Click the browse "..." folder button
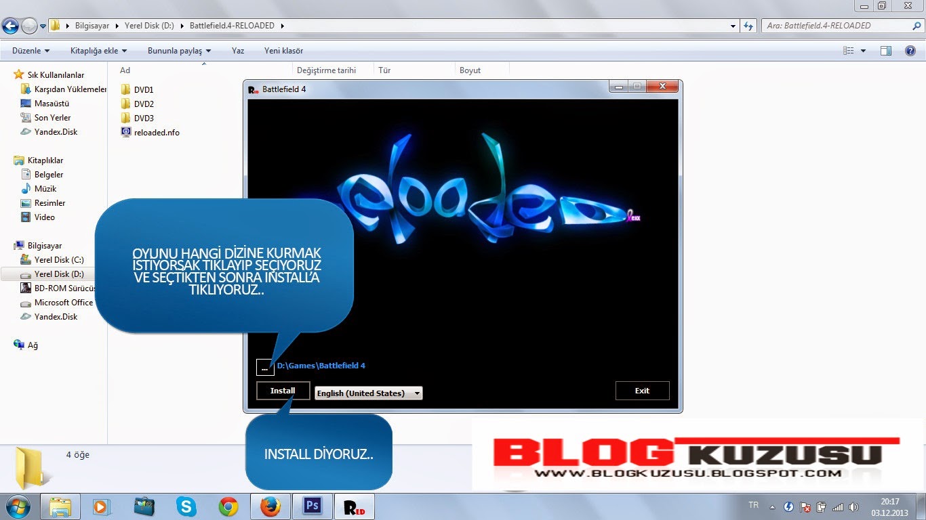 265,367
